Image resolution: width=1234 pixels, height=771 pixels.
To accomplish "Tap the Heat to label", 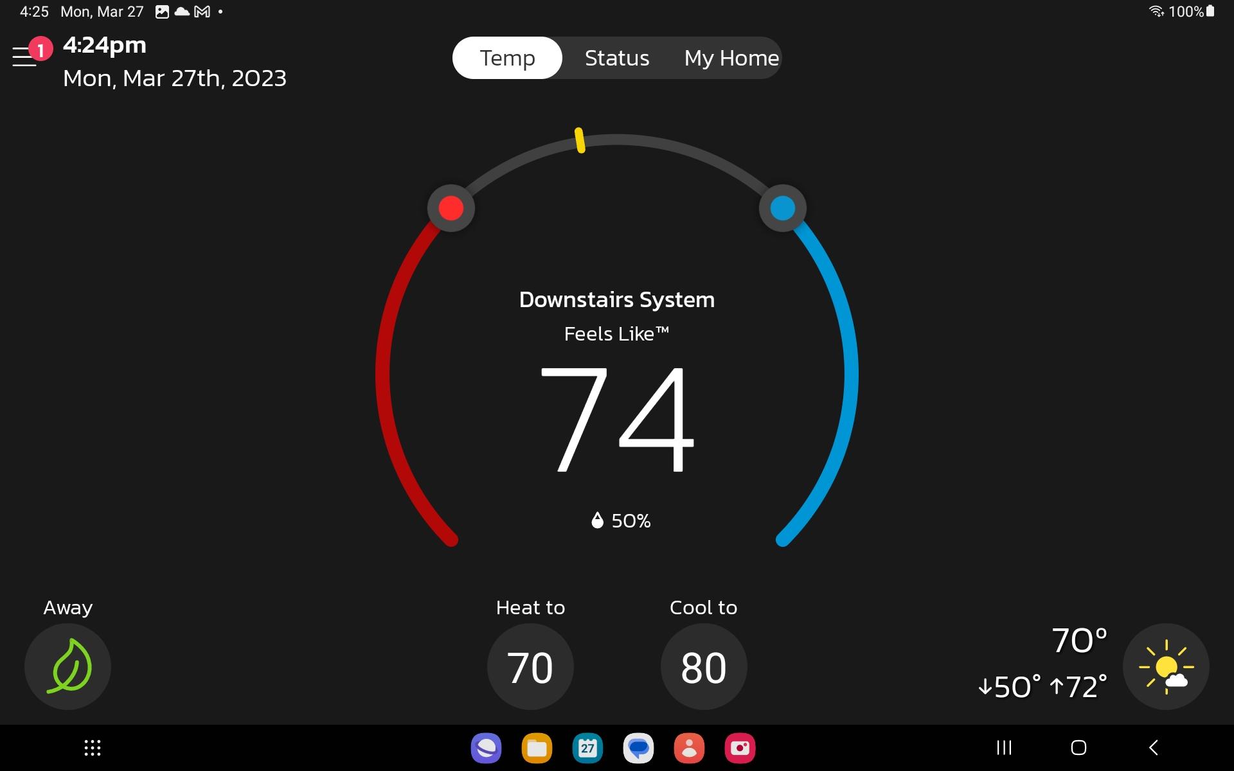I will [x=530, y=607].
